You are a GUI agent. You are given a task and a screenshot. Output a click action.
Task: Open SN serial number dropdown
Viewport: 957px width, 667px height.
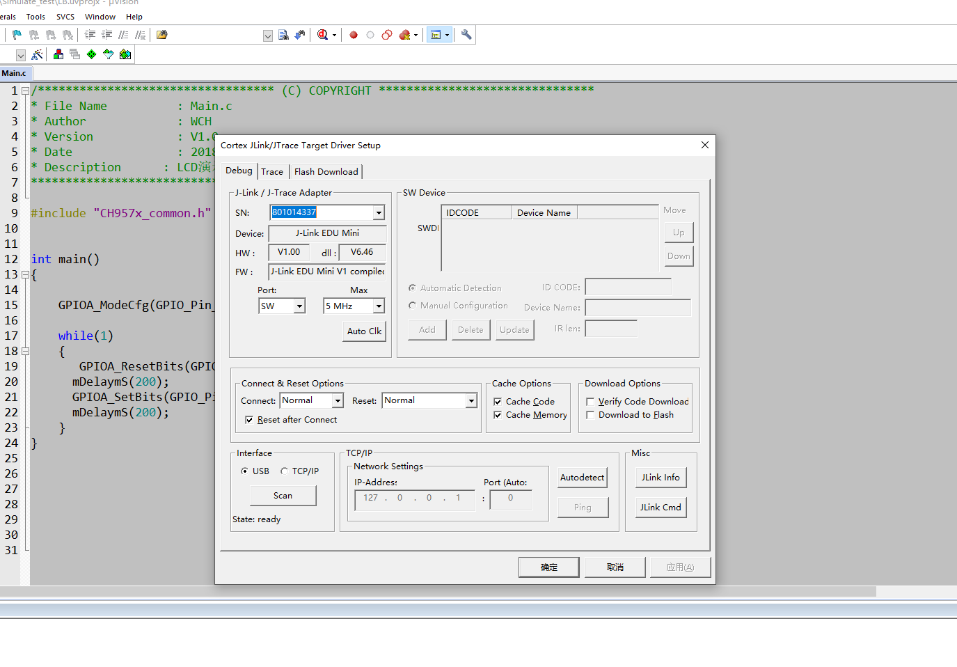pyautogui.click(x=379, y=213)
